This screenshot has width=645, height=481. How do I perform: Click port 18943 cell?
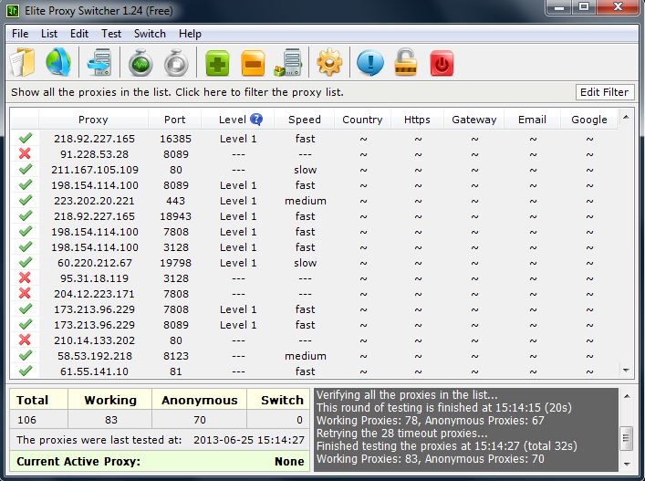coord(176,216)
